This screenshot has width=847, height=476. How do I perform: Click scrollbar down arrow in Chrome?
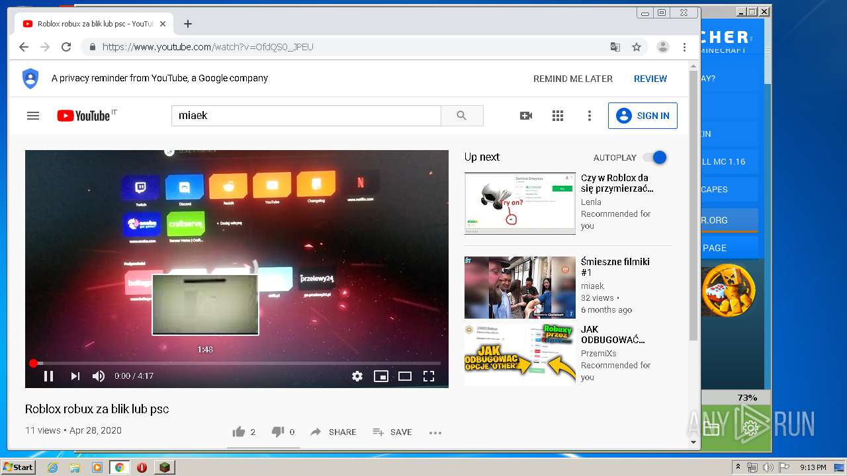coord(693,442)
